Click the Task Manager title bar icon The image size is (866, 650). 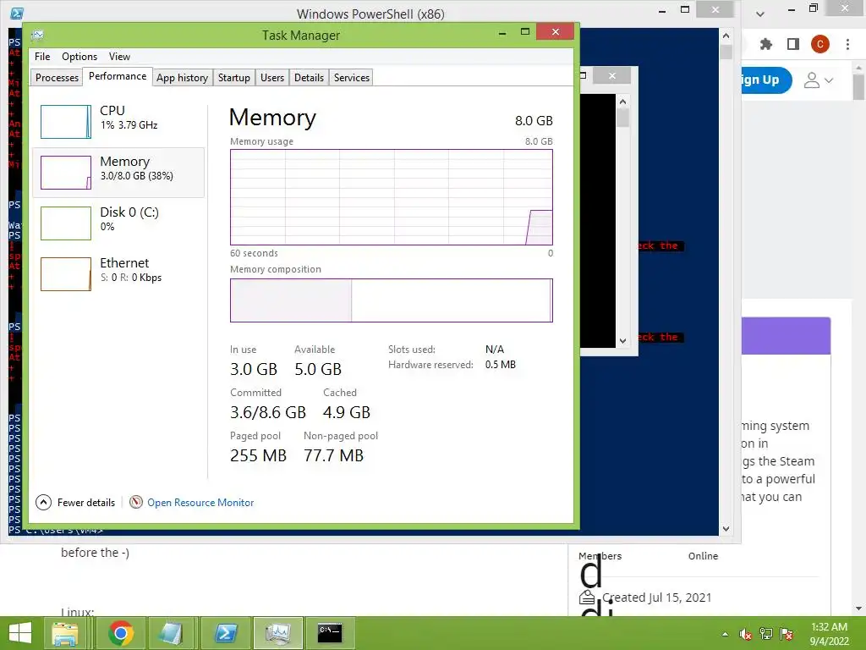pyautogui.click(x=37, y=36)
